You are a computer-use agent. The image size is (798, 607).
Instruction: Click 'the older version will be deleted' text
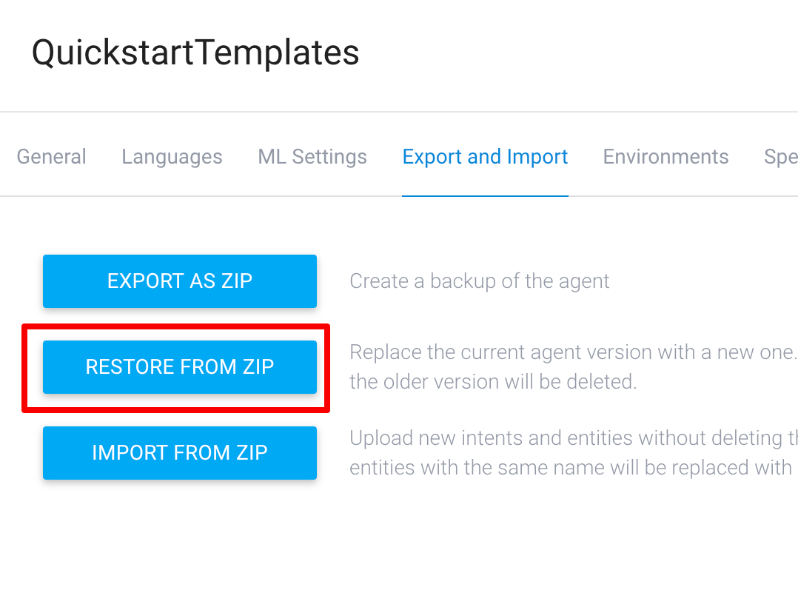point(493,382)
